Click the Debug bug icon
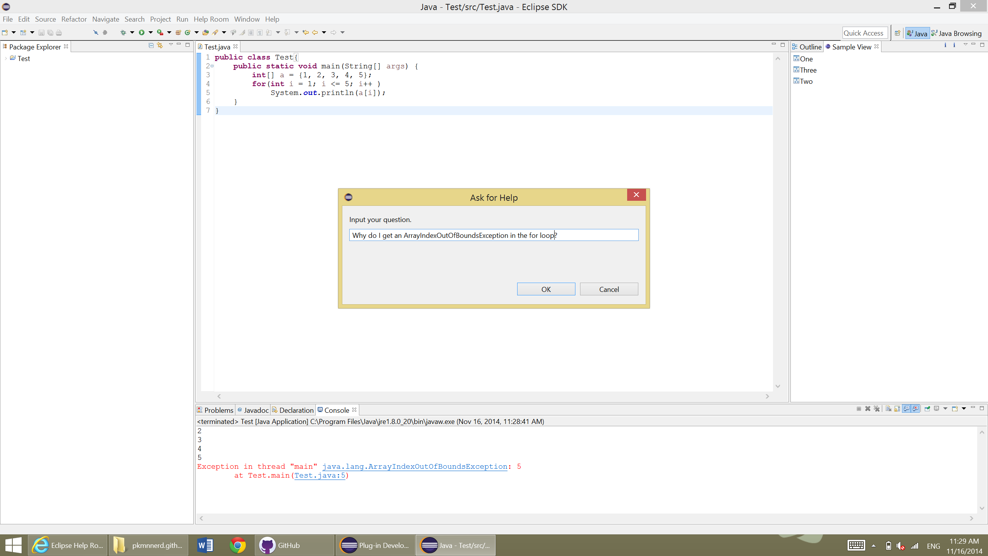This screenshot has width=988, height=556. click(x=123, y=32)
